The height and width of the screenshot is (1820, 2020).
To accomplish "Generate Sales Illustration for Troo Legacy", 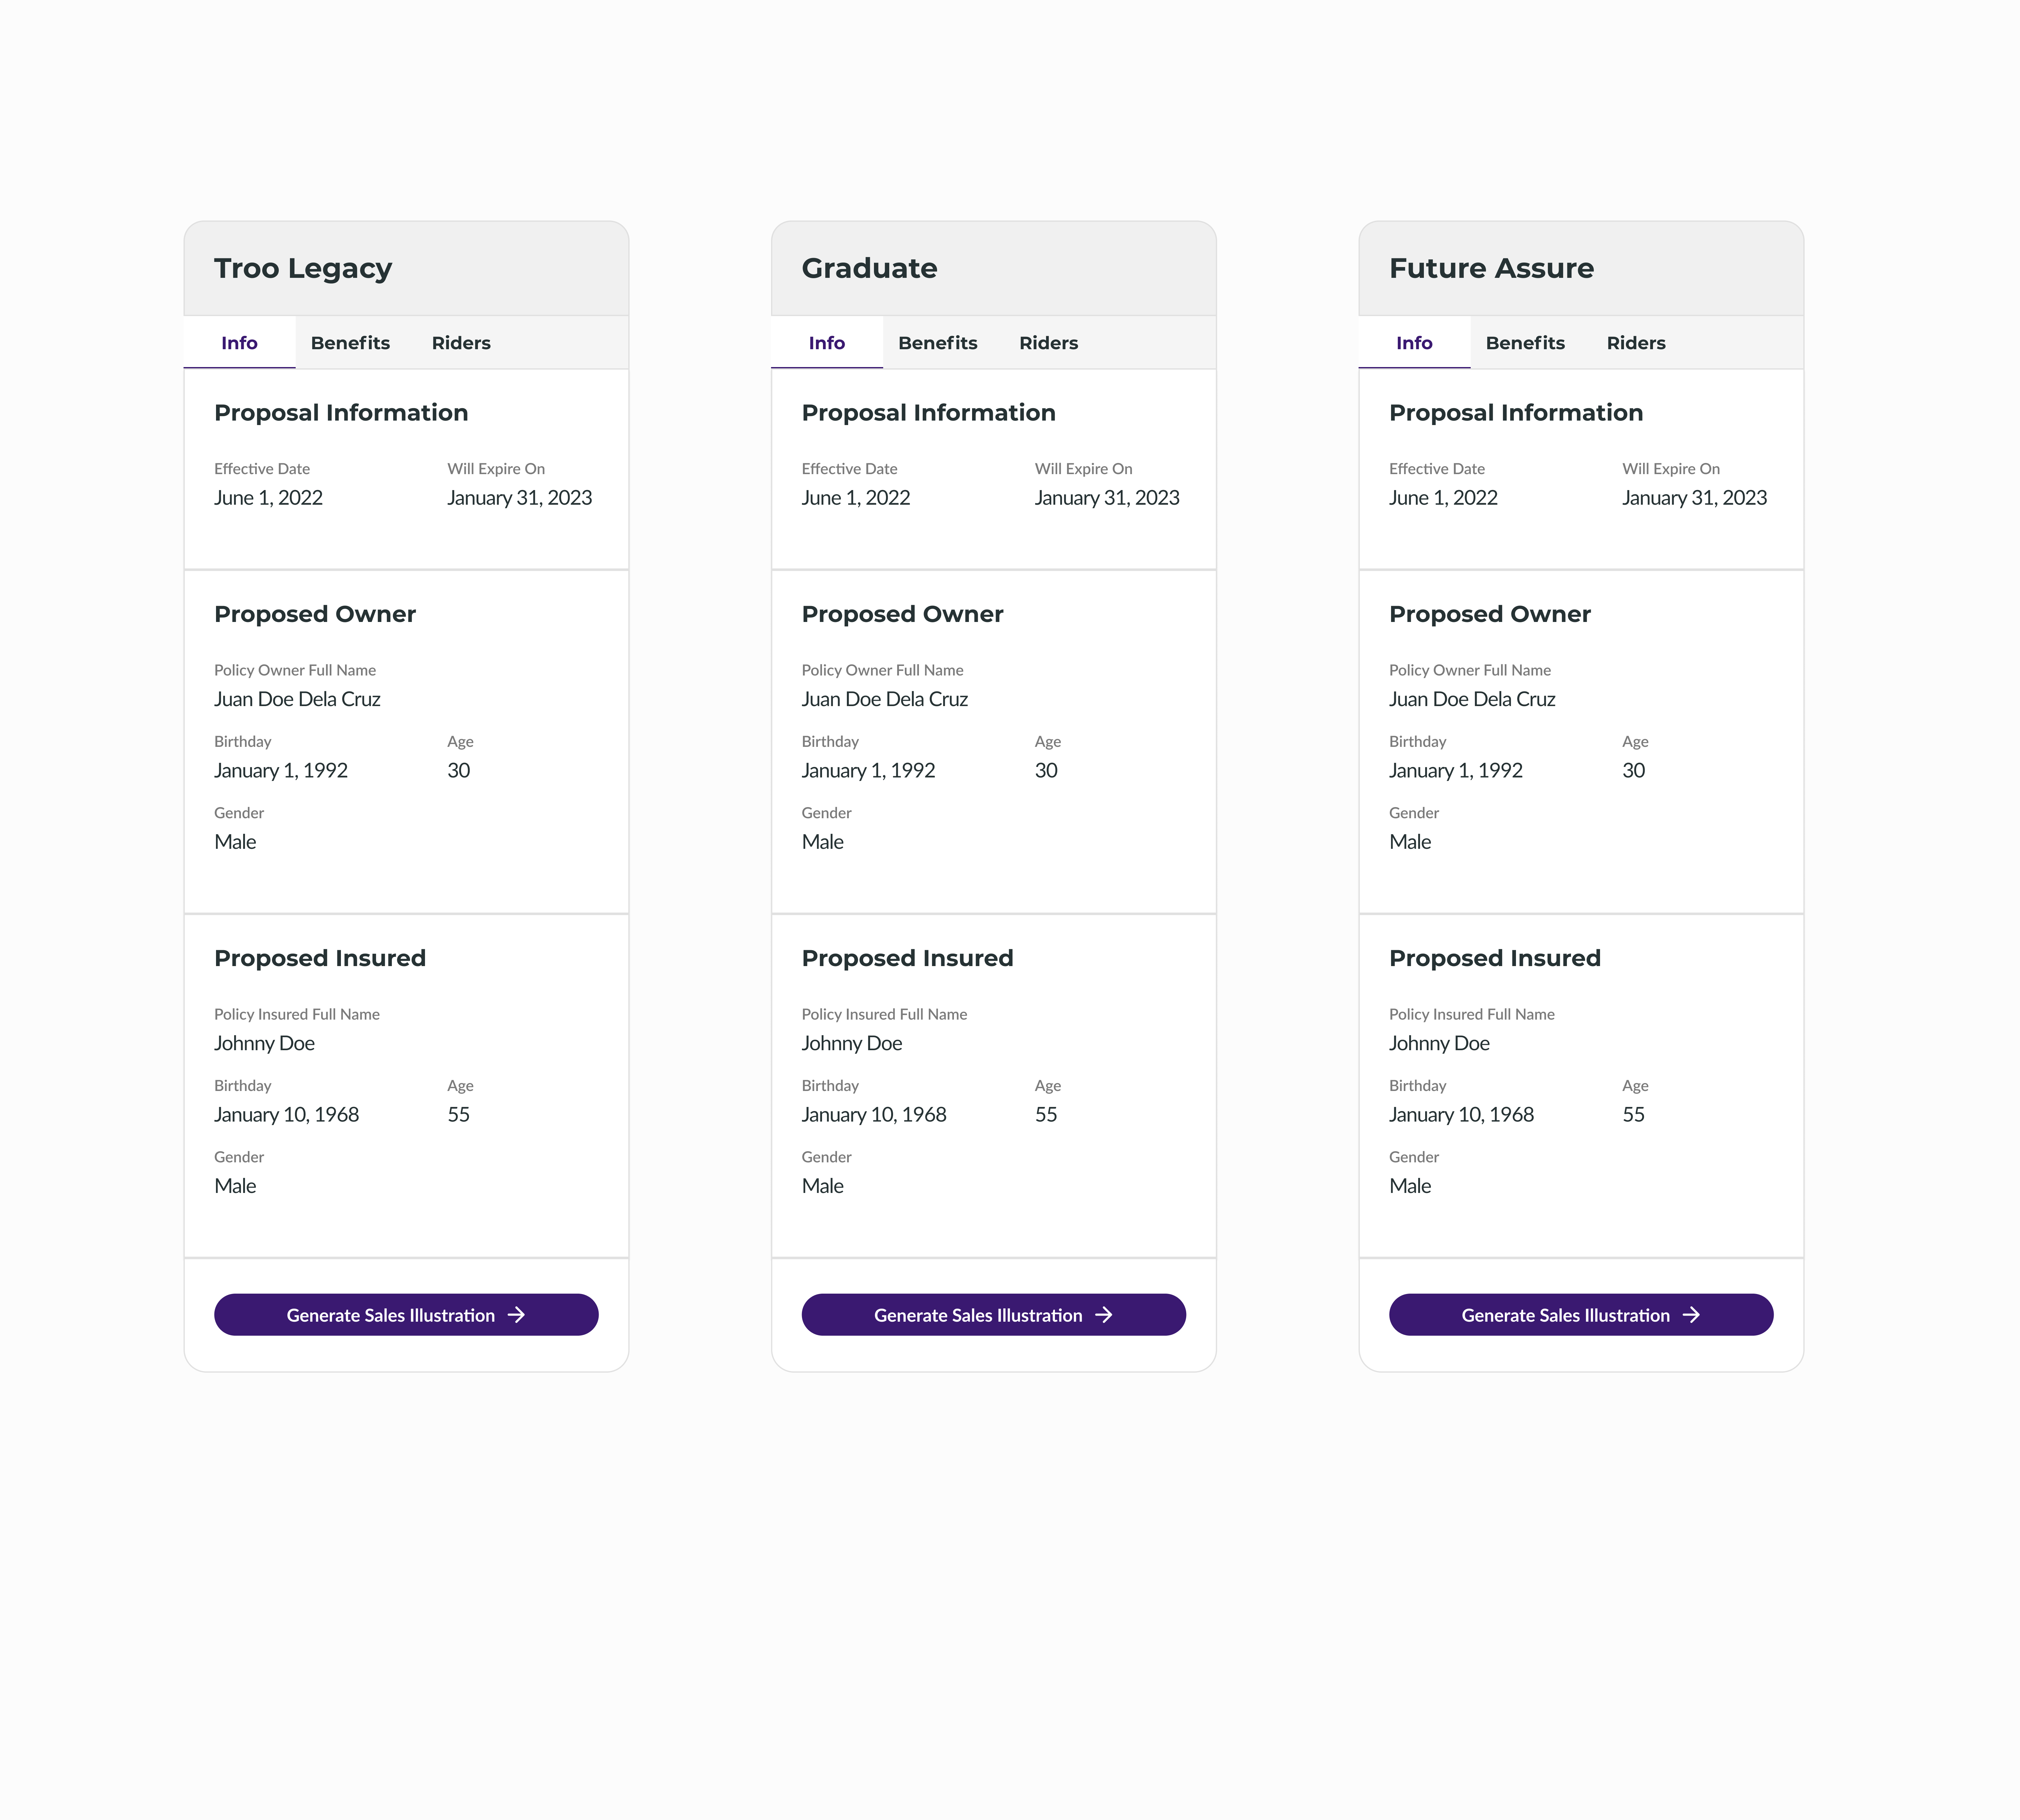I will click(406, 1315).
